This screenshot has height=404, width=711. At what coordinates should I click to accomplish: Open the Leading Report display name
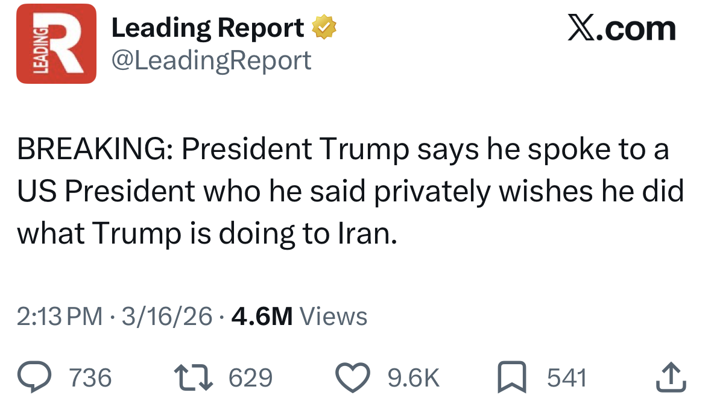208,28
